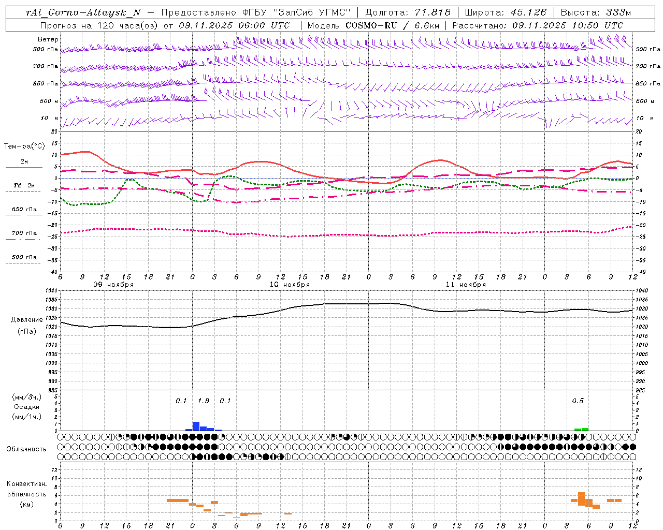Screen dimensions: 663x530
Task: Click the Облачность panel label
Action: click(x=26, y=449)
